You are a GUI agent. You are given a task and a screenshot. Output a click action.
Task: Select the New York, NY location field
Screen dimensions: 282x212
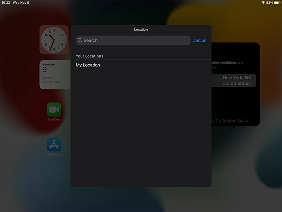(234, 80)
